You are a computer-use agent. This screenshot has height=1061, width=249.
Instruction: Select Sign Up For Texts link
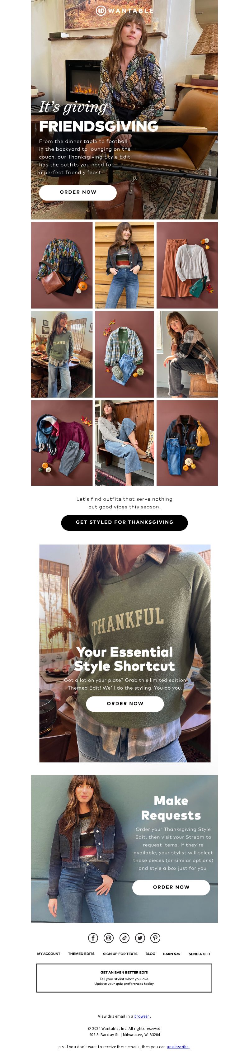(120, 954)
